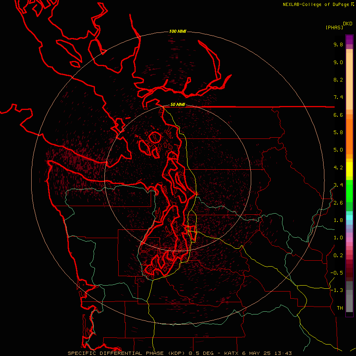Viewport: 356px width, 356px height.
Task: Click the 4.2 legend value
Action: 338,168
